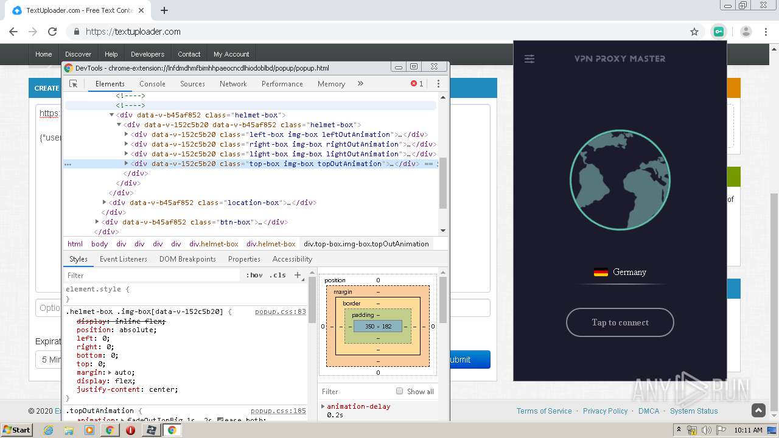Image resolution: width=779 pixels, height=438 pixels.
Task: Open Chrome main menu three dots
Action: [766, 32]
